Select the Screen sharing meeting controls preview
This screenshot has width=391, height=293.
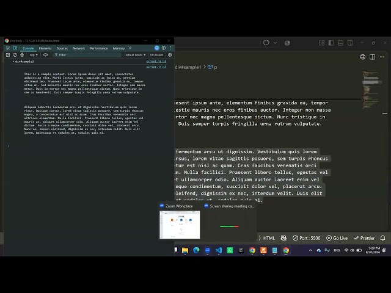[230, 225]
